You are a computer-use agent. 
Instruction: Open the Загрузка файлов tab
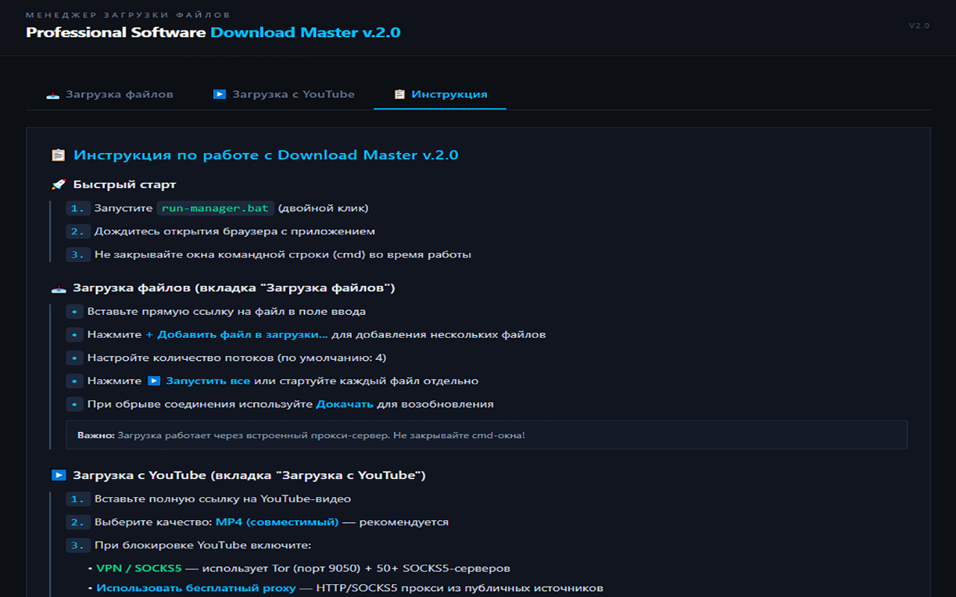pos(110,95)
